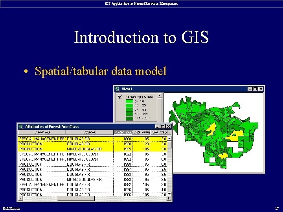This screenshot has width=283, height=212.
Task: Maximize the Attributes of Forest Age Class window
Action: tap(163, 126)
